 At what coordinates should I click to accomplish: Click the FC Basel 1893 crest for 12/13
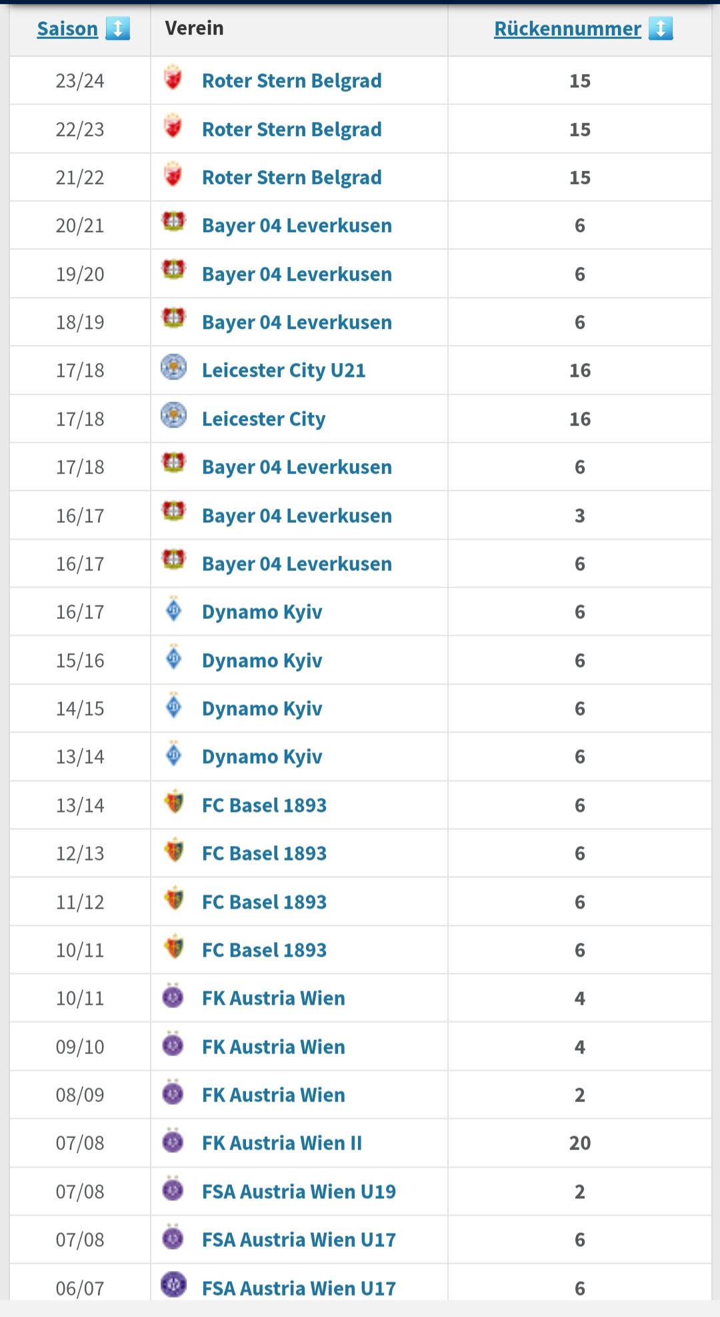pos(174,850)
